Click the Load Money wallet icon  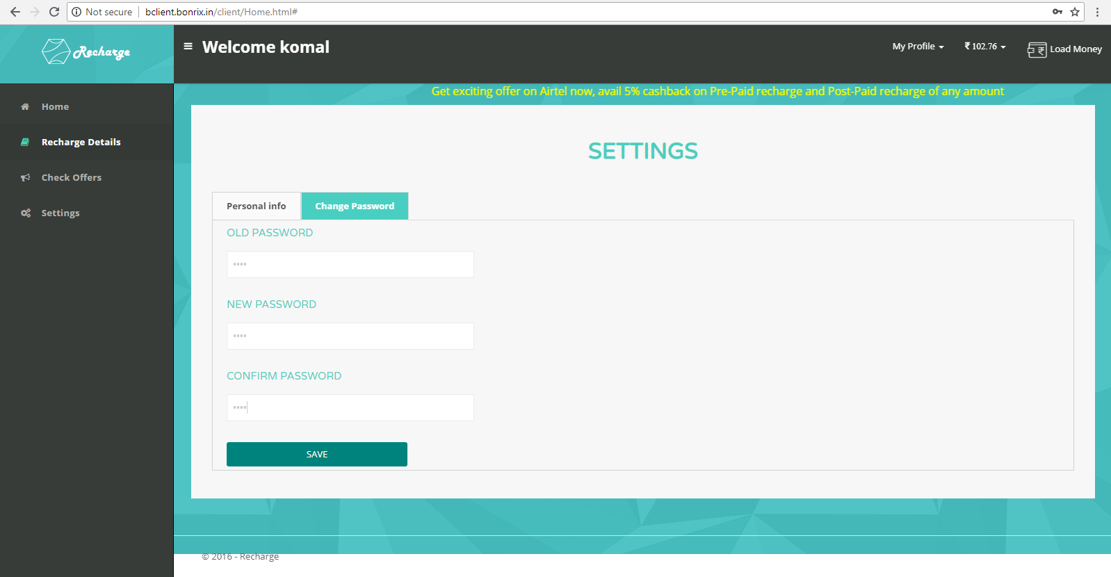(x=1037, y=49)
